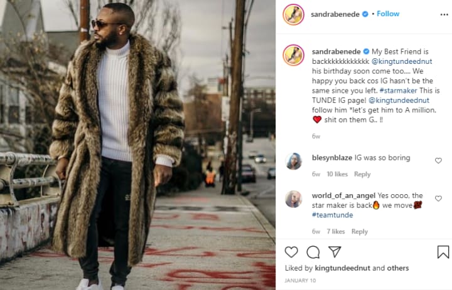Reply to blesynblaze's comment

pyautogui.click(x=362, y=174)
